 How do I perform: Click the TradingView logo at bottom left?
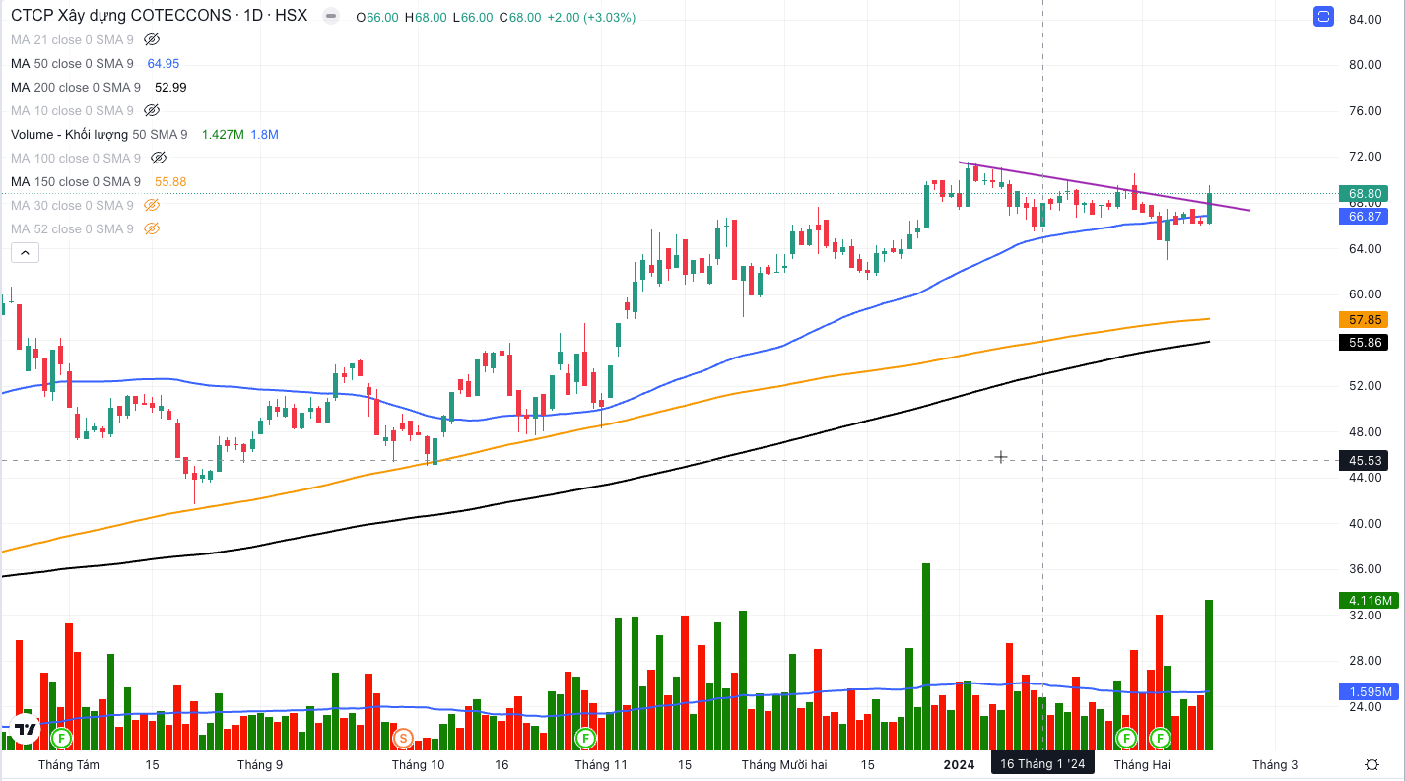(25, 729)
